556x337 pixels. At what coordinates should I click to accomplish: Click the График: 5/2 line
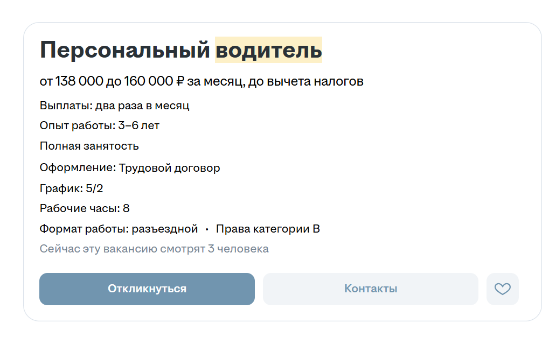click(x=71, y=188)
